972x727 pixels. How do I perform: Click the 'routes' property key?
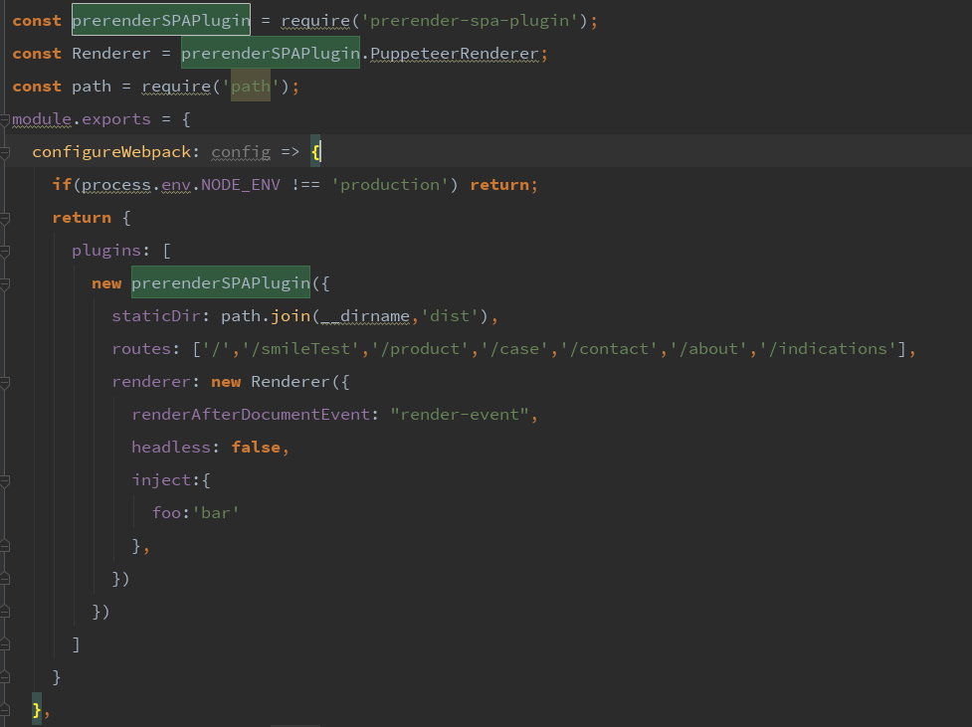(x=141, y=349)
